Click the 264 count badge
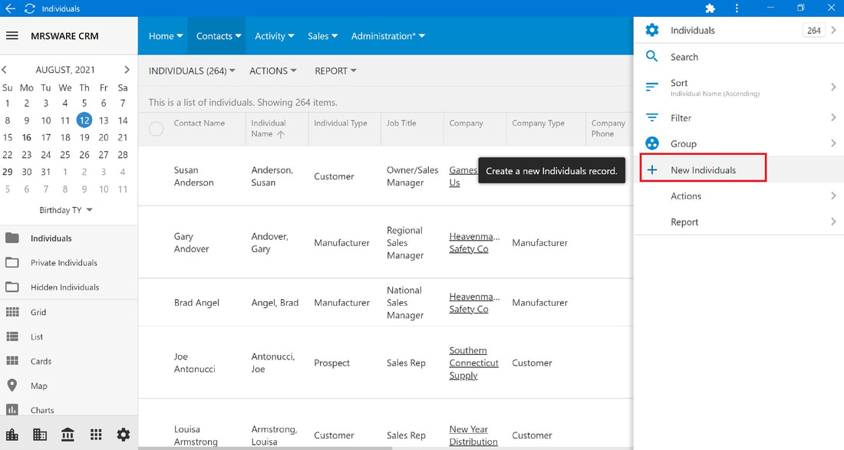Image resolution: width=844 pixels, height=450 pixels. point(813,30)
